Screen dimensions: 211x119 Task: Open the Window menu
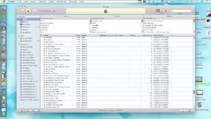click(x=73, y=1)
